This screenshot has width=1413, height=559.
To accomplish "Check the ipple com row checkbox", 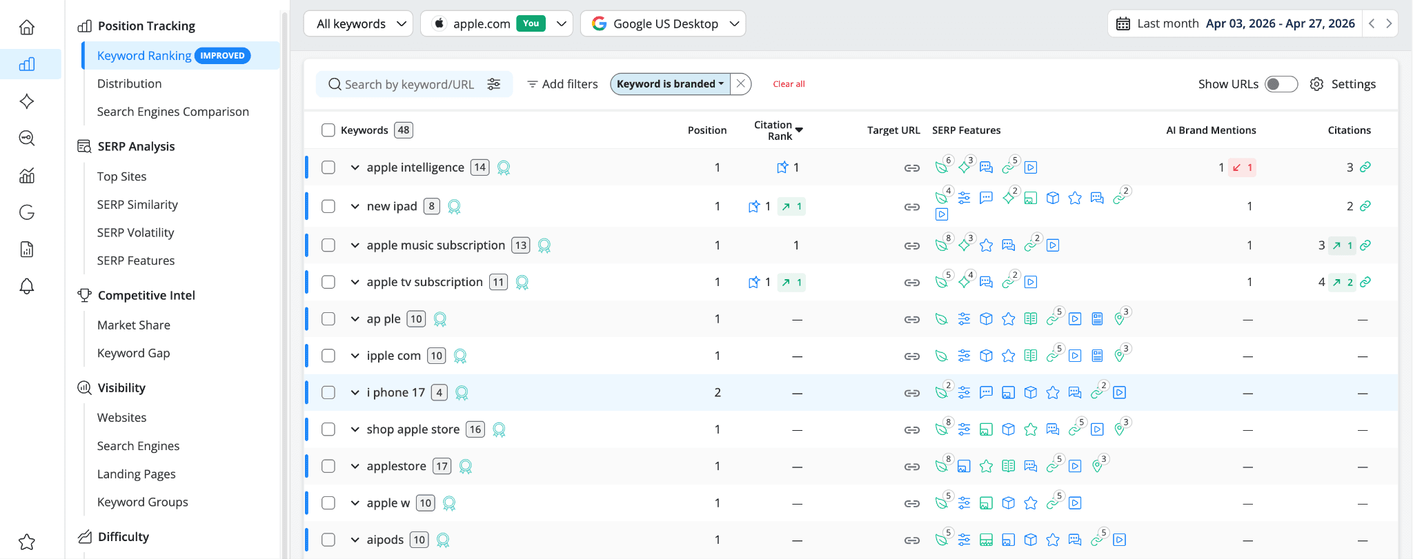I will coord(328,356).
